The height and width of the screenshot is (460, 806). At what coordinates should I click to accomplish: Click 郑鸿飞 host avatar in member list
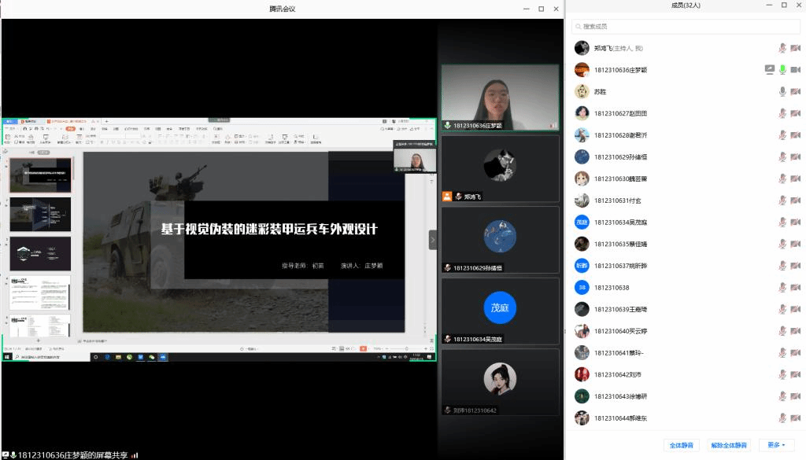pos(582,48)
